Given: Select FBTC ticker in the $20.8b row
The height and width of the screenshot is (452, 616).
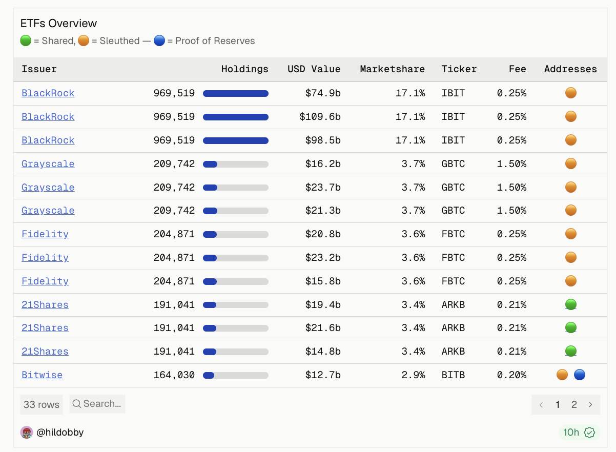Looking at the screenshot, I should pos(453,234).
